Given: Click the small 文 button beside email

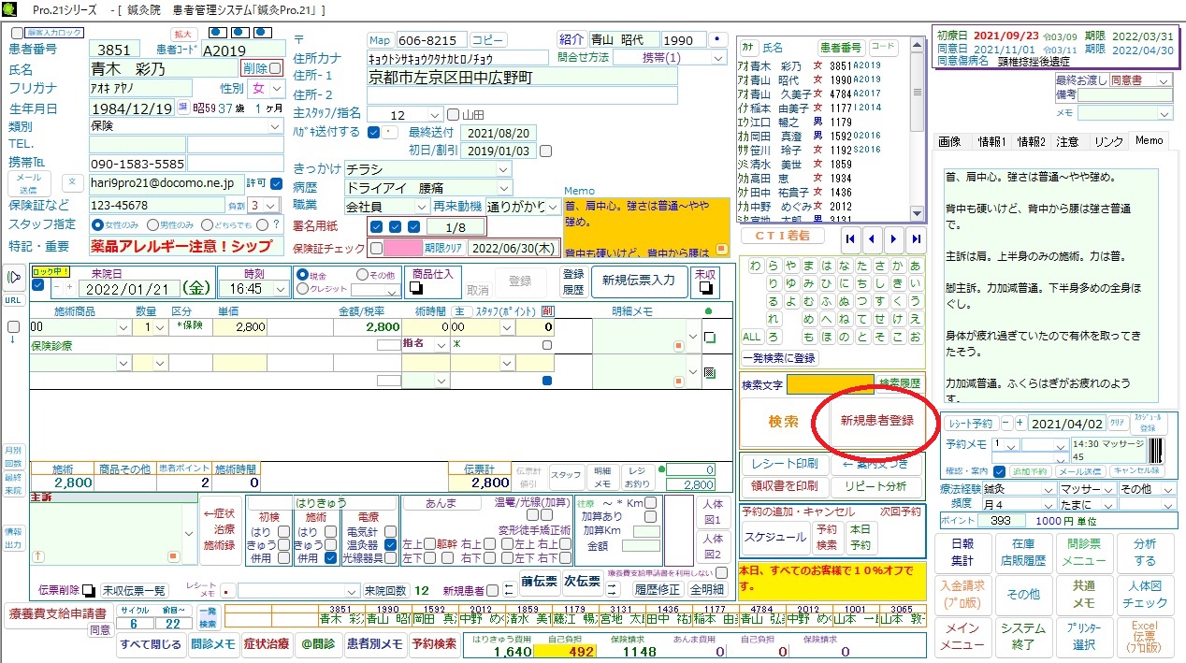Looking at the screenshot, I should (73, 181).
